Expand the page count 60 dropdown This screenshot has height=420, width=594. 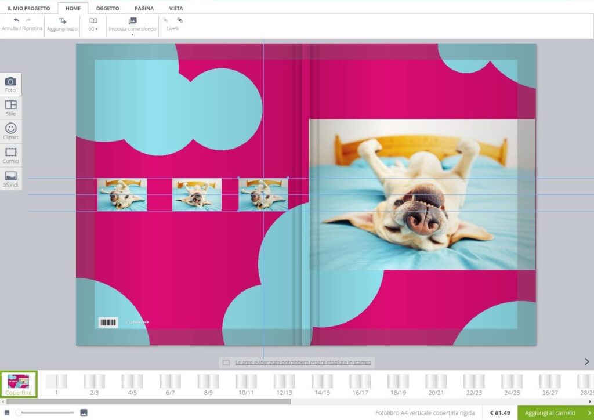coord(93,28)
